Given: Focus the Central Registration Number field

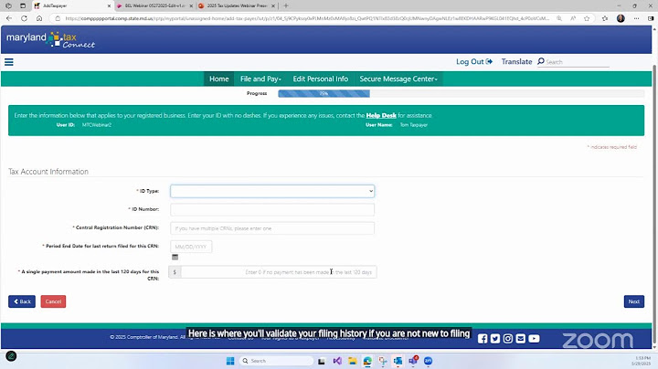Looking at the screenshot, I should (x=272, y=228).
